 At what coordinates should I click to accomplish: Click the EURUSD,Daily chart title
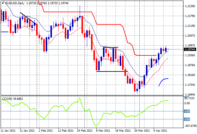[15, 3]
